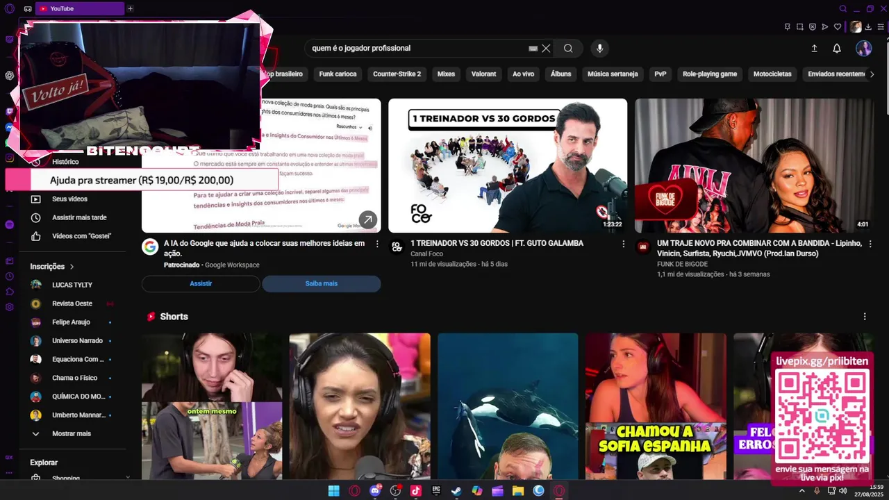The image size is (889, 500).
Task: Open Twitch in Opera sidebar
Action: pyautogui.click(x=10, y=111)
